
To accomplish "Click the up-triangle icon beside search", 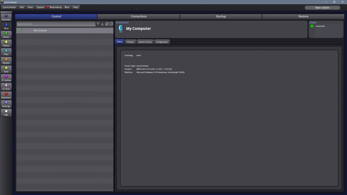I will [102, 24].
